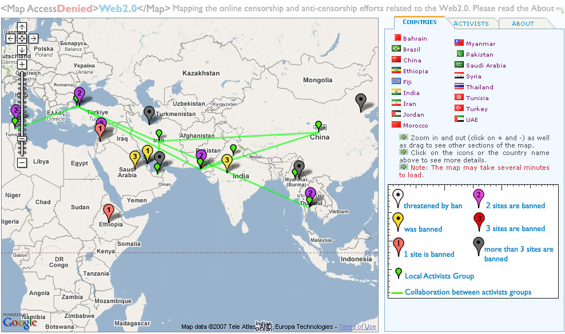Click the red marker on Ethiopia
This screenshot has width=565, height=334.
pos(108,212)
